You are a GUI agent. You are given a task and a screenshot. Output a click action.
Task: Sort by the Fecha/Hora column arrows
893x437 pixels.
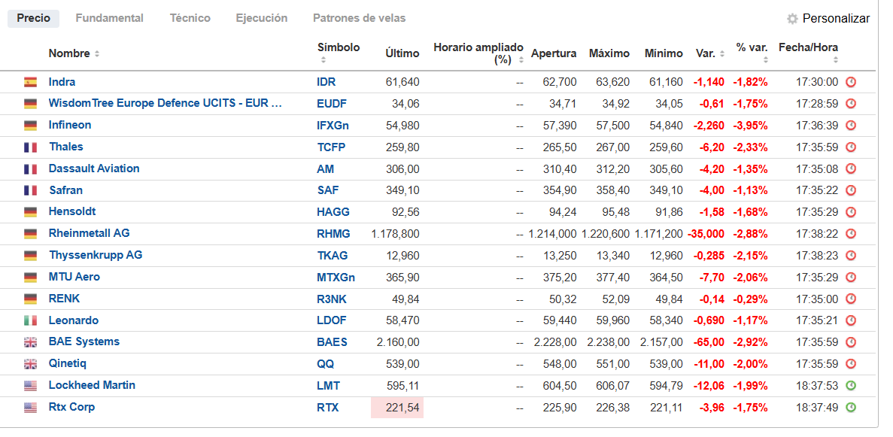pyautogui.click(x=836, y=60)
